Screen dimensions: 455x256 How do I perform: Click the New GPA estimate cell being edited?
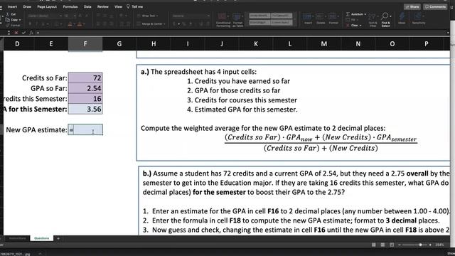[85, 129]
